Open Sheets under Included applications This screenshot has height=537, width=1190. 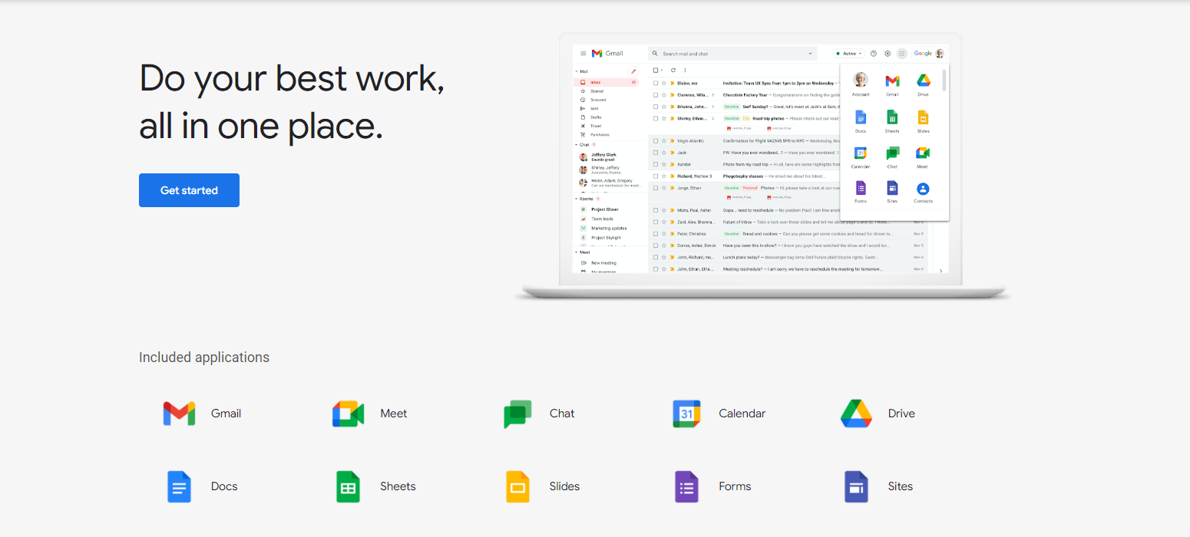click(375, 486)
